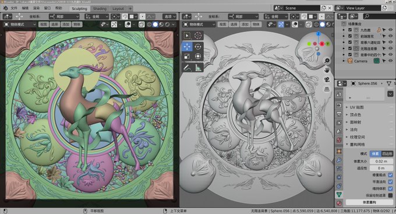Click the Camera object icon in outliner
The height and width of the screenshot is (214, 396).
tap(350, 61)
